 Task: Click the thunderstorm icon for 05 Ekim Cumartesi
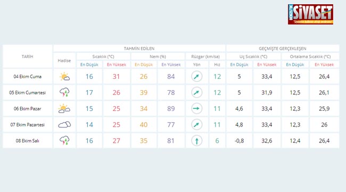point(64,92)
